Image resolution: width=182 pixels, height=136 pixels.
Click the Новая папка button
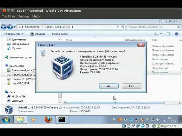(x=60, y=34)
